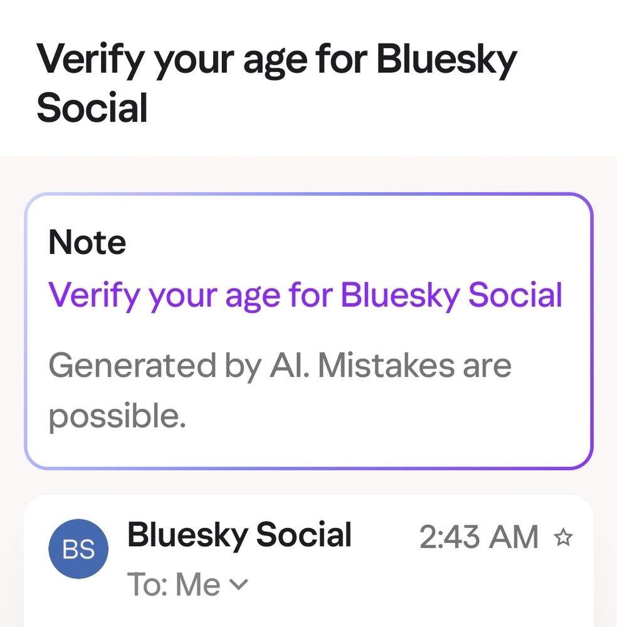
Task: Click the 2:43 AM timestamp
Action: click(x=480, y=537)
